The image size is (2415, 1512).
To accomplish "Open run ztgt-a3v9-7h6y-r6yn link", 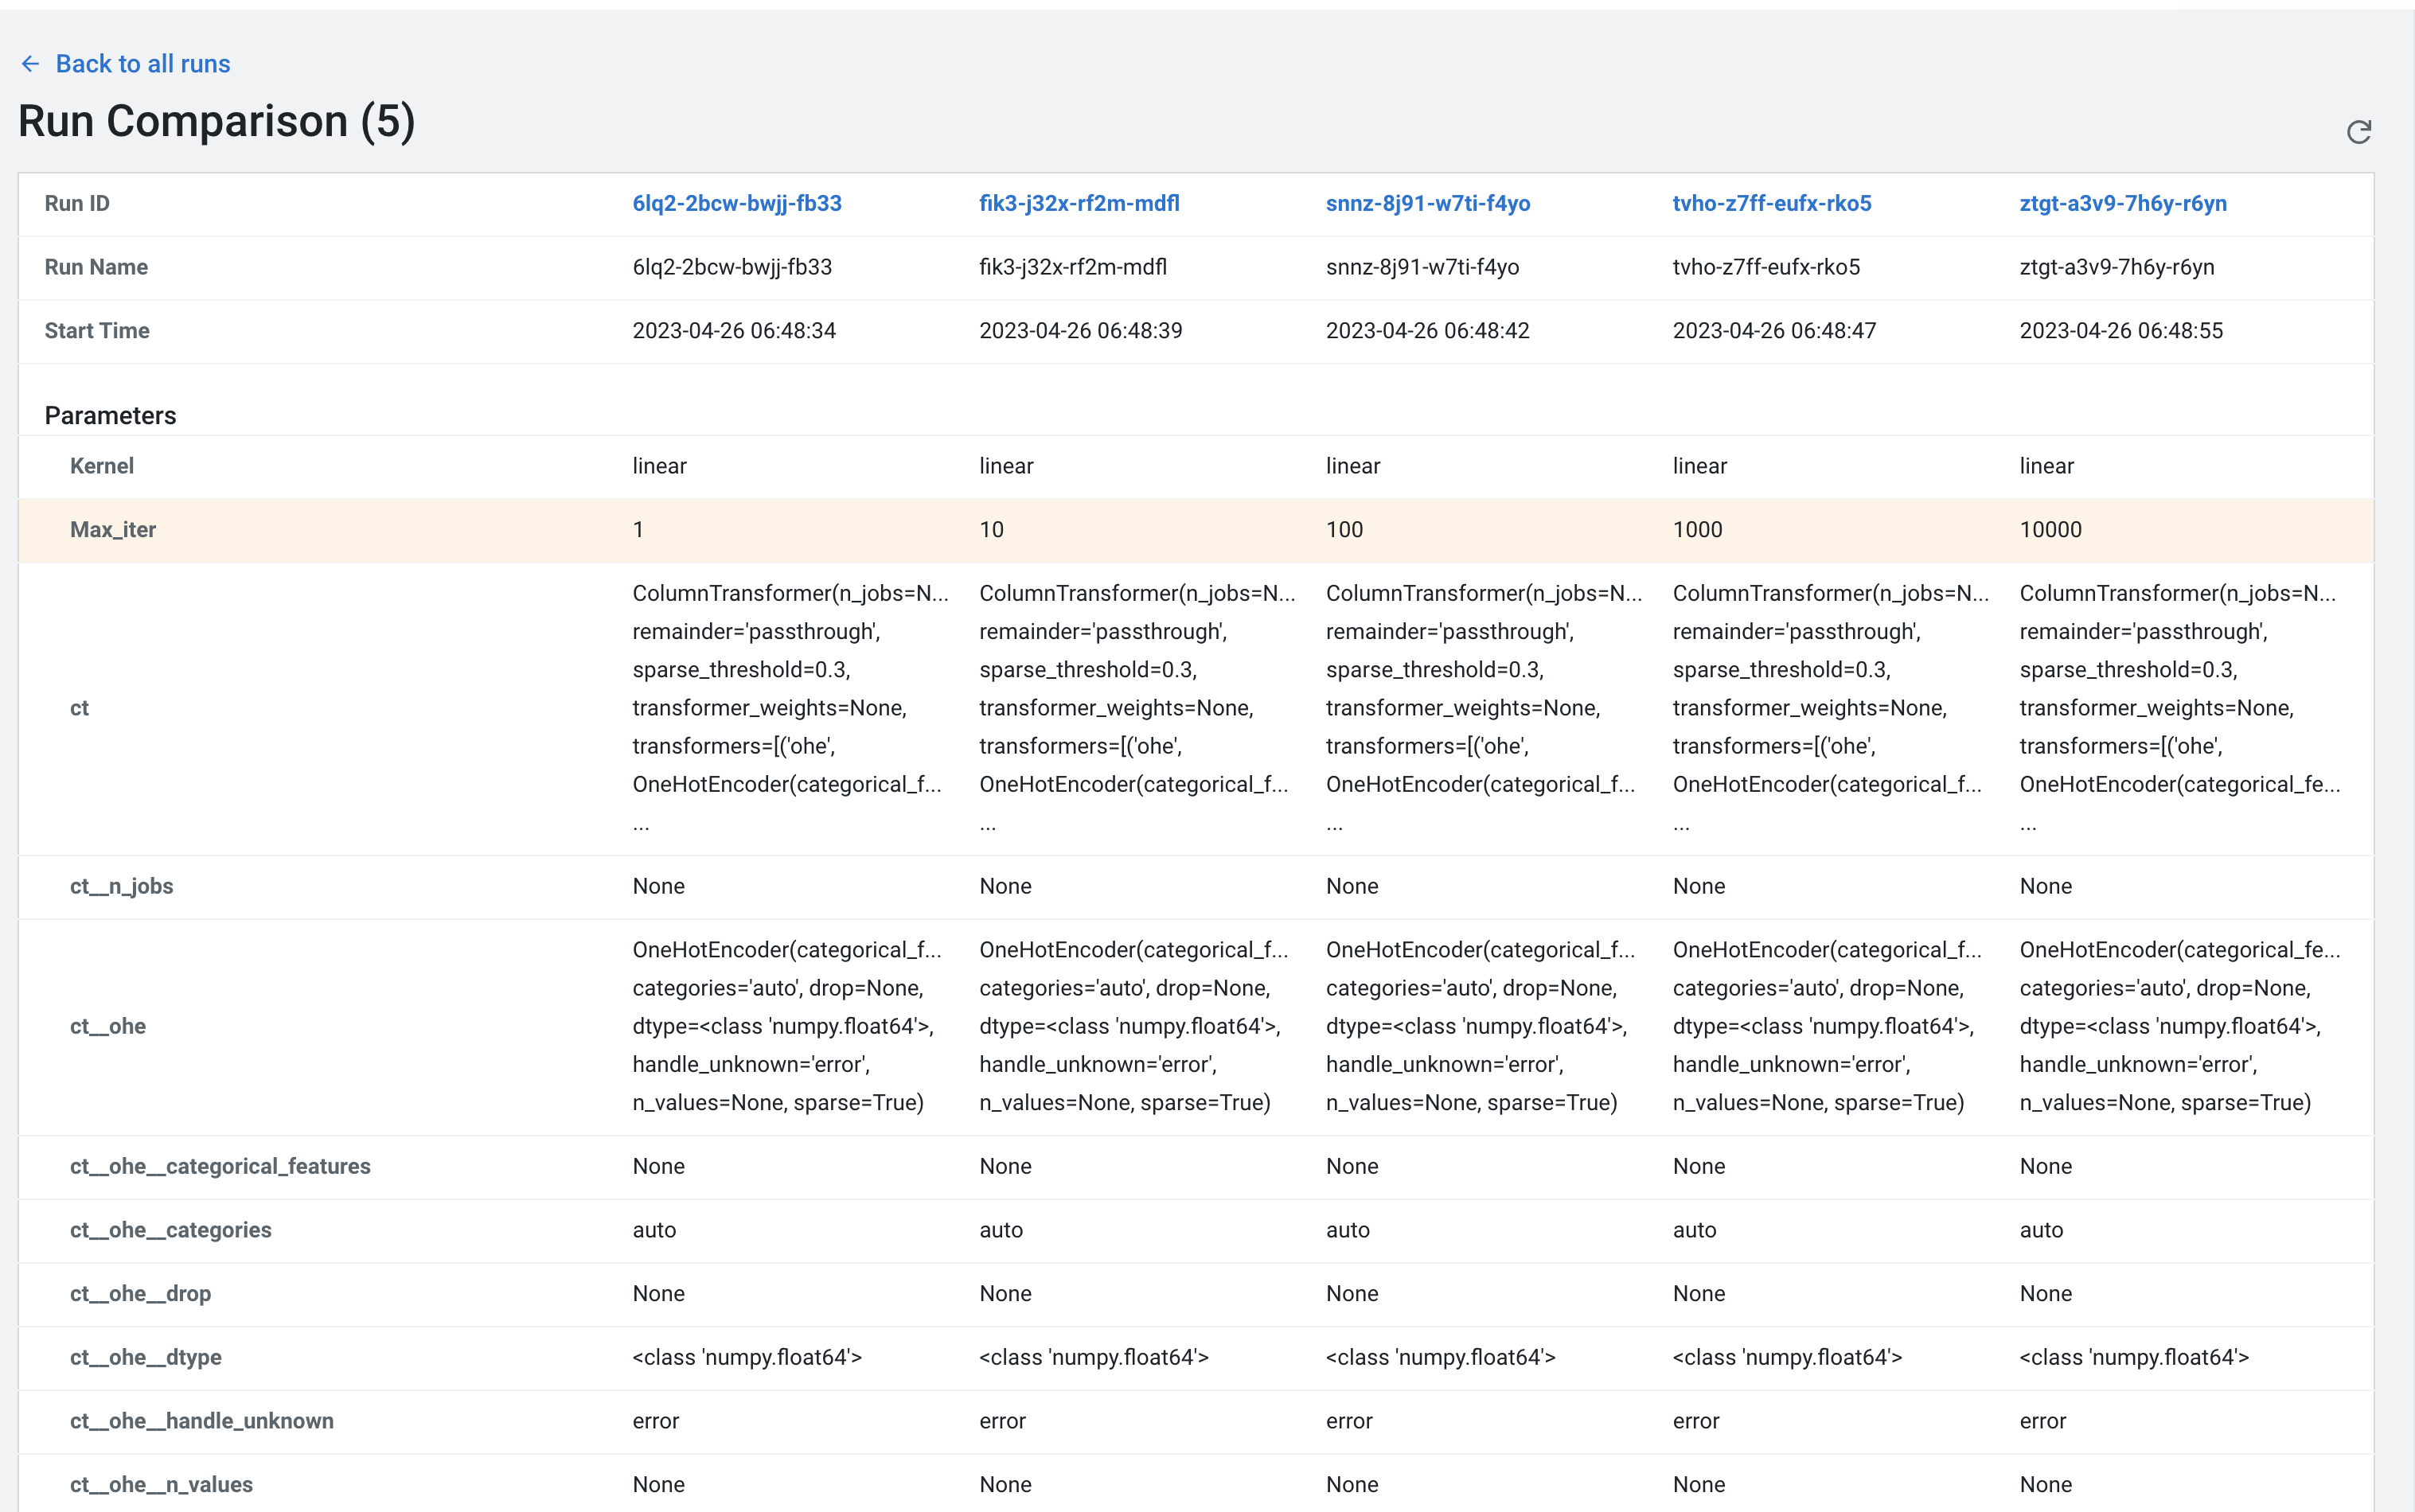I will pos(2122,203).
